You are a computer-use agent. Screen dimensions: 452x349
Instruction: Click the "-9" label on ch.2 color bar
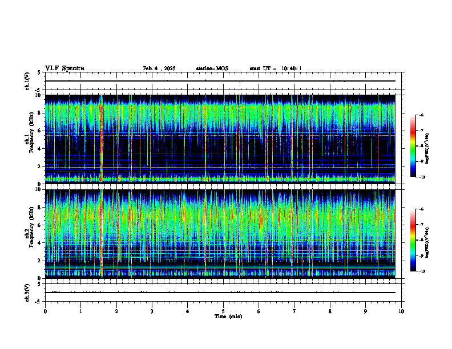point(421,255)
